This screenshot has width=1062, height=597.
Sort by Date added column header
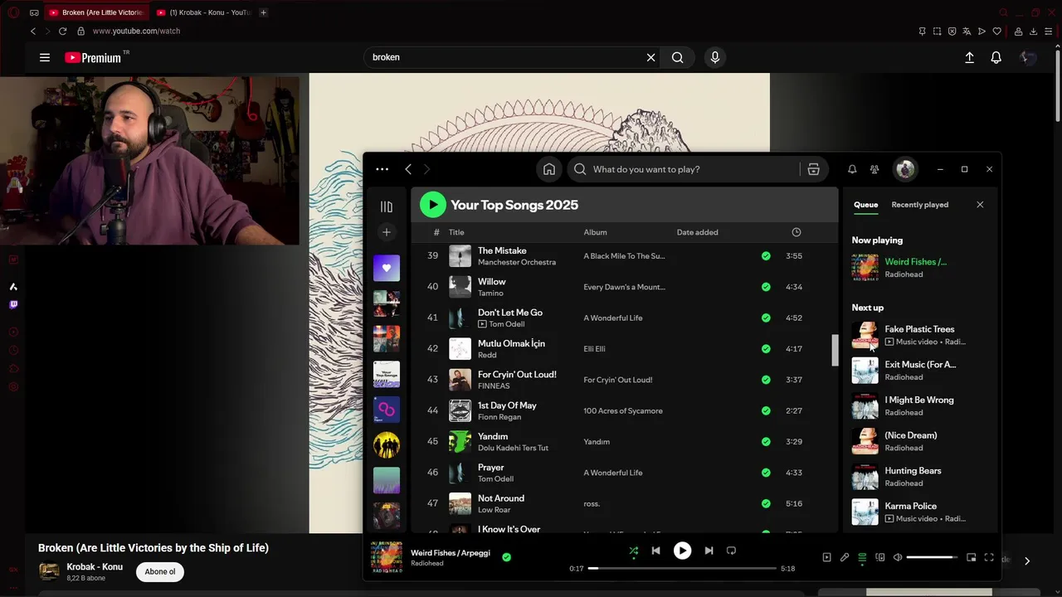pos(697,232)
